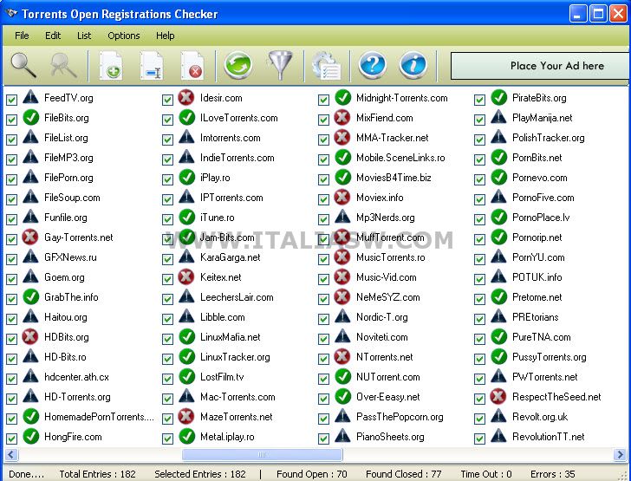Click the horizontal scrollbar right arrow
Viewport: 631px width, 481px height.
(620, 455)
